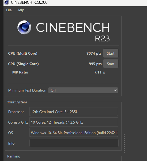The height and width of the screenshot is (161, 147).
Task: Click the 995 pts single core score
Action: coord(95,64)
